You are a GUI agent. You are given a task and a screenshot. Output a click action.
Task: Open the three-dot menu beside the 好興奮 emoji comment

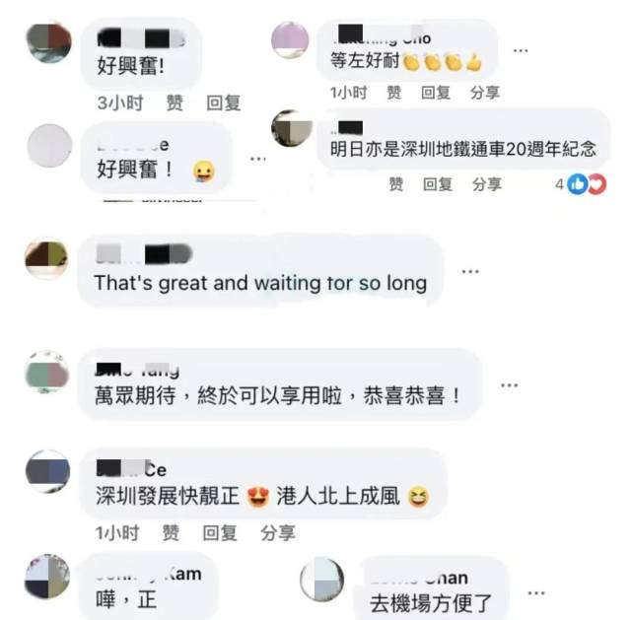[257, 159]
